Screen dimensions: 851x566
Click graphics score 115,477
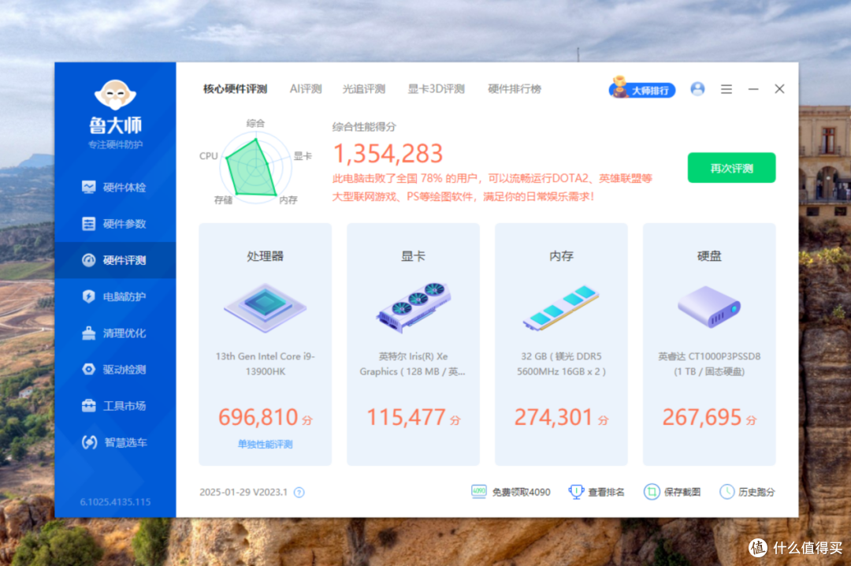click(x=407, y=418)
